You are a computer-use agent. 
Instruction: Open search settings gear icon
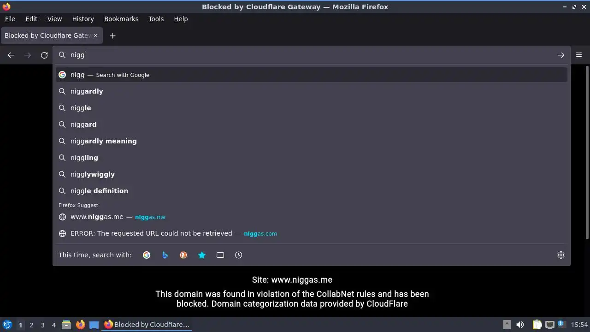561,255
